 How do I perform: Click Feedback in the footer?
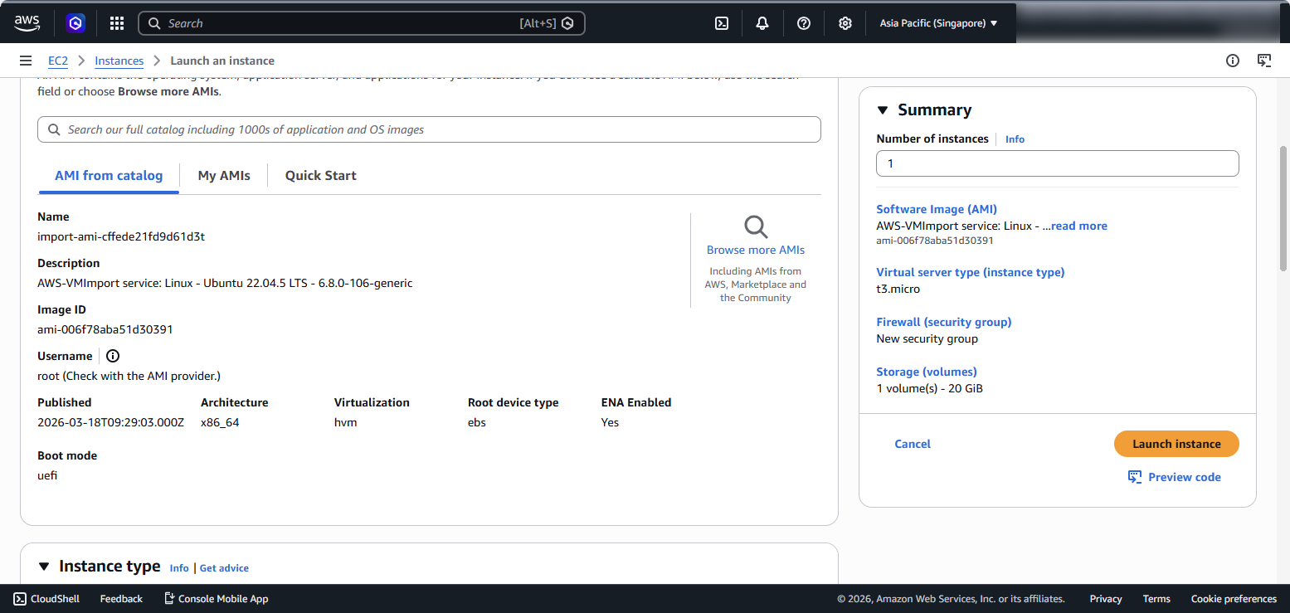click(x=121, y=599)
